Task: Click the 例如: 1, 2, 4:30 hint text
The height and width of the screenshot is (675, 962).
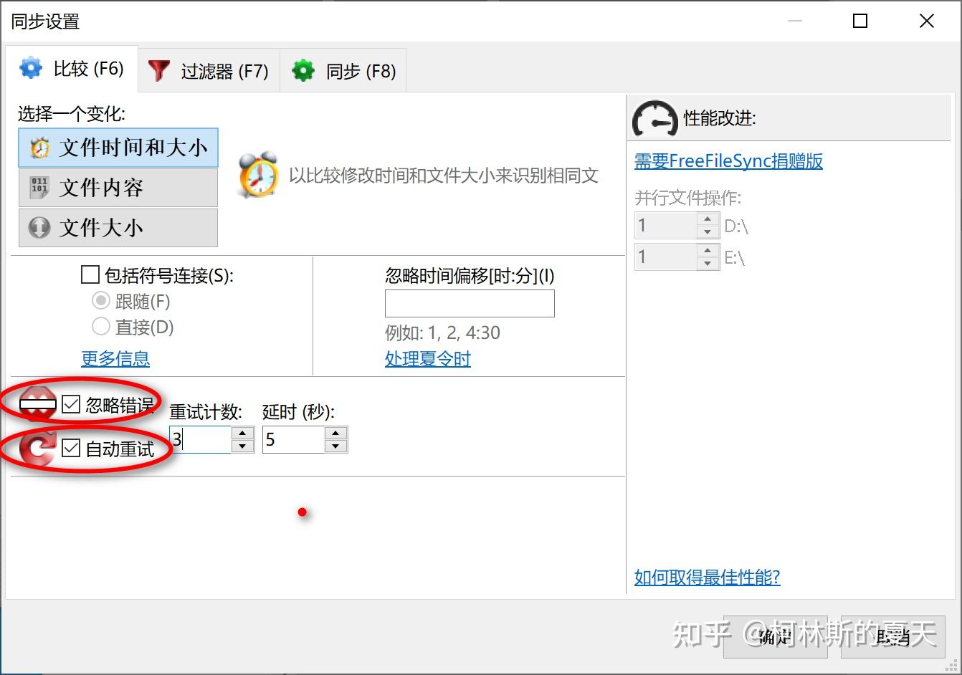Action: tap(442, 332)
